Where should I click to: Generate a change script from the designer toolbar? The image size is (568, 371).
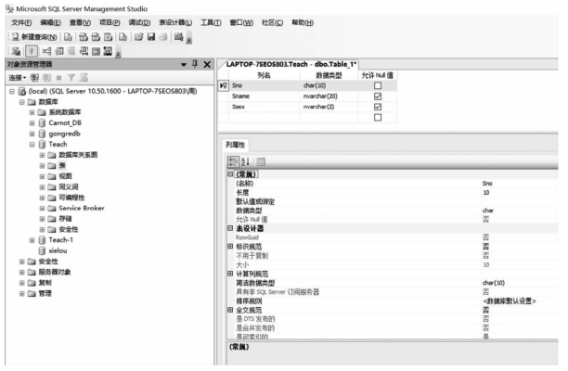point(16,51)
